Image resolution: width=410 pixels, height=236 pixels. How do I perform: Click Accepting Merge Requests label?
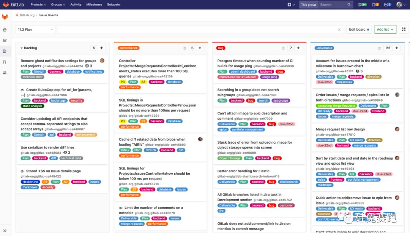coord(336,106)
